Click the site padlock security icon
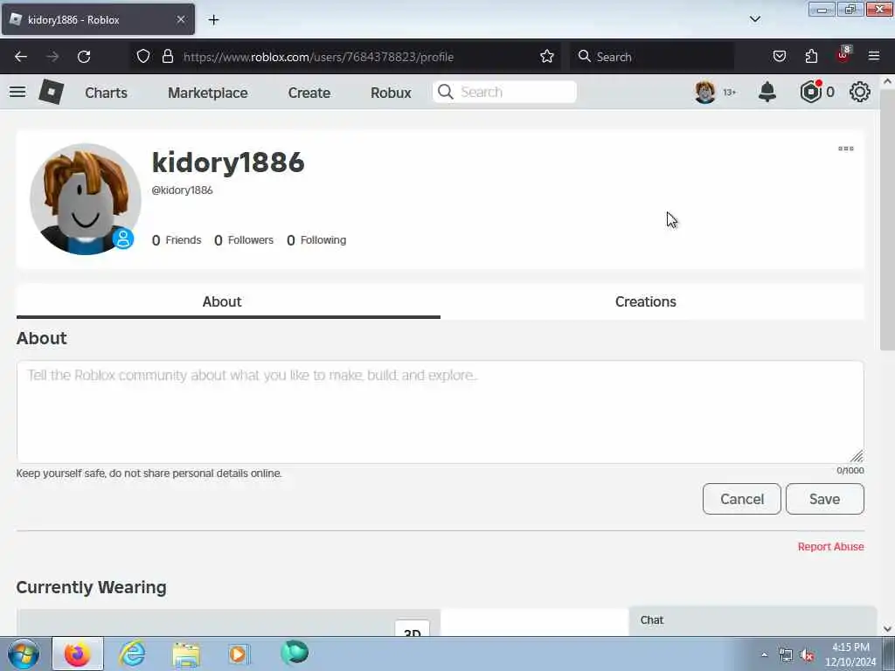The height and width of the screenshot is (671, 895). point(167,57)
